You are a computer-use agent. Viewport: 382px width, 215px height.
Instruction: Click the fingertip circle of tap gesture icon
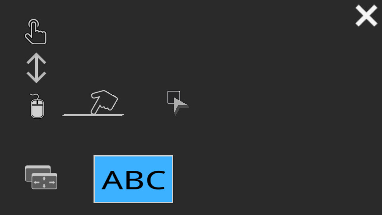tap(33, 23)
